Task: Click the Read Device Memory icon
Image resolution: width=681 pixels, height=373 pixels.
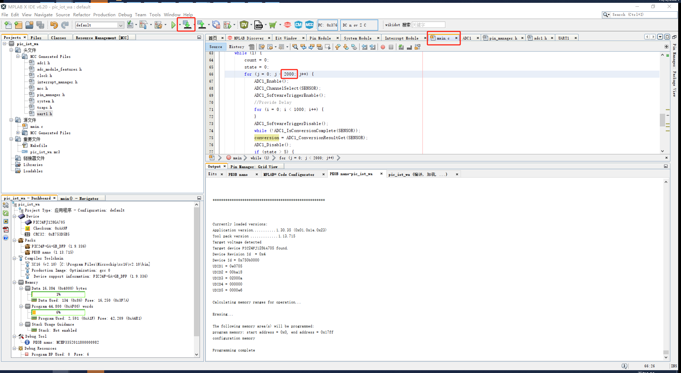Action: [x=202, y=25]
